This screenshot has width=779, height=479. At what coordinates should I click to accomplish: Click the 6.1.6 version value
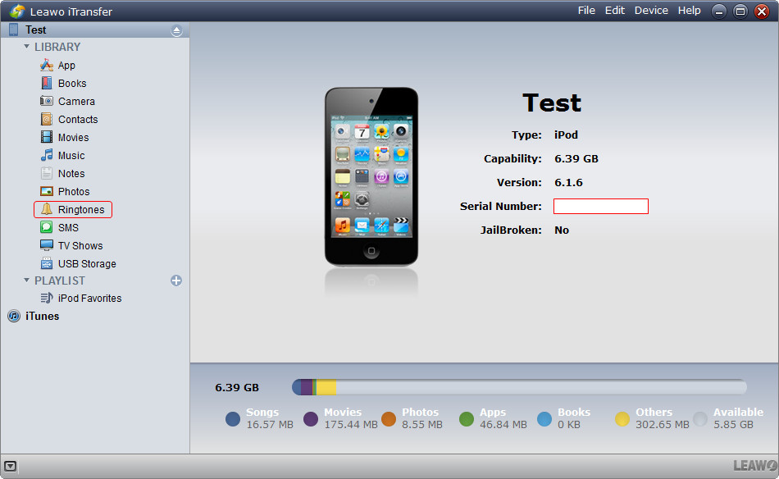coord(568,182)
